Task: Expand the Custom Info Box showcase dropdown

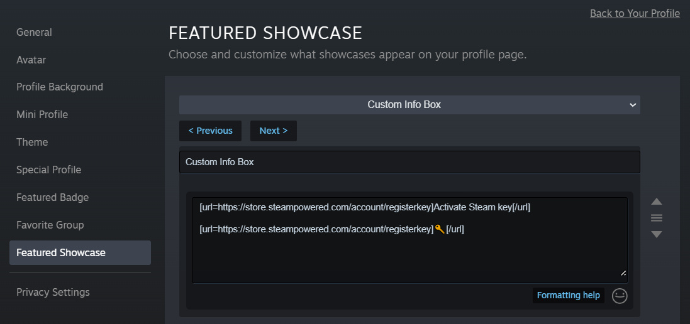Action: click(x=409, y=105)
